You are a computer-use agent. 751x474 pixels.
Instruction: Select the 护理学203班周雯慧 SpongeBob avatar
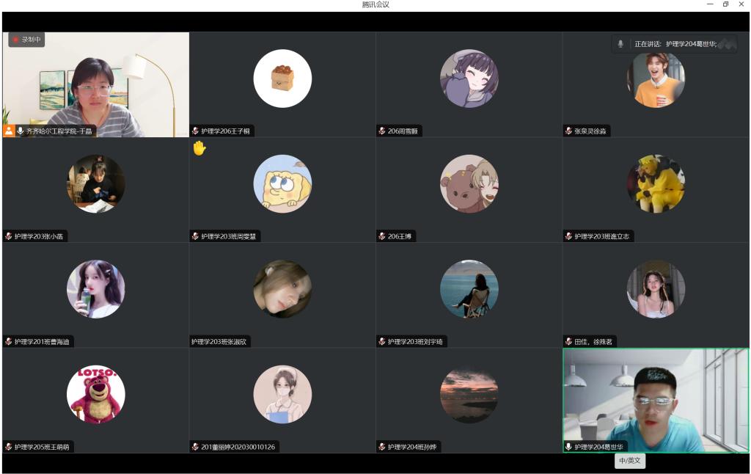pos(282,183)
